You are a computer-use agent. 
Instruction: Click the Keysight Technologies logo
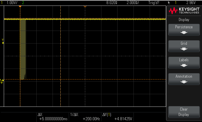coord(184,11)
